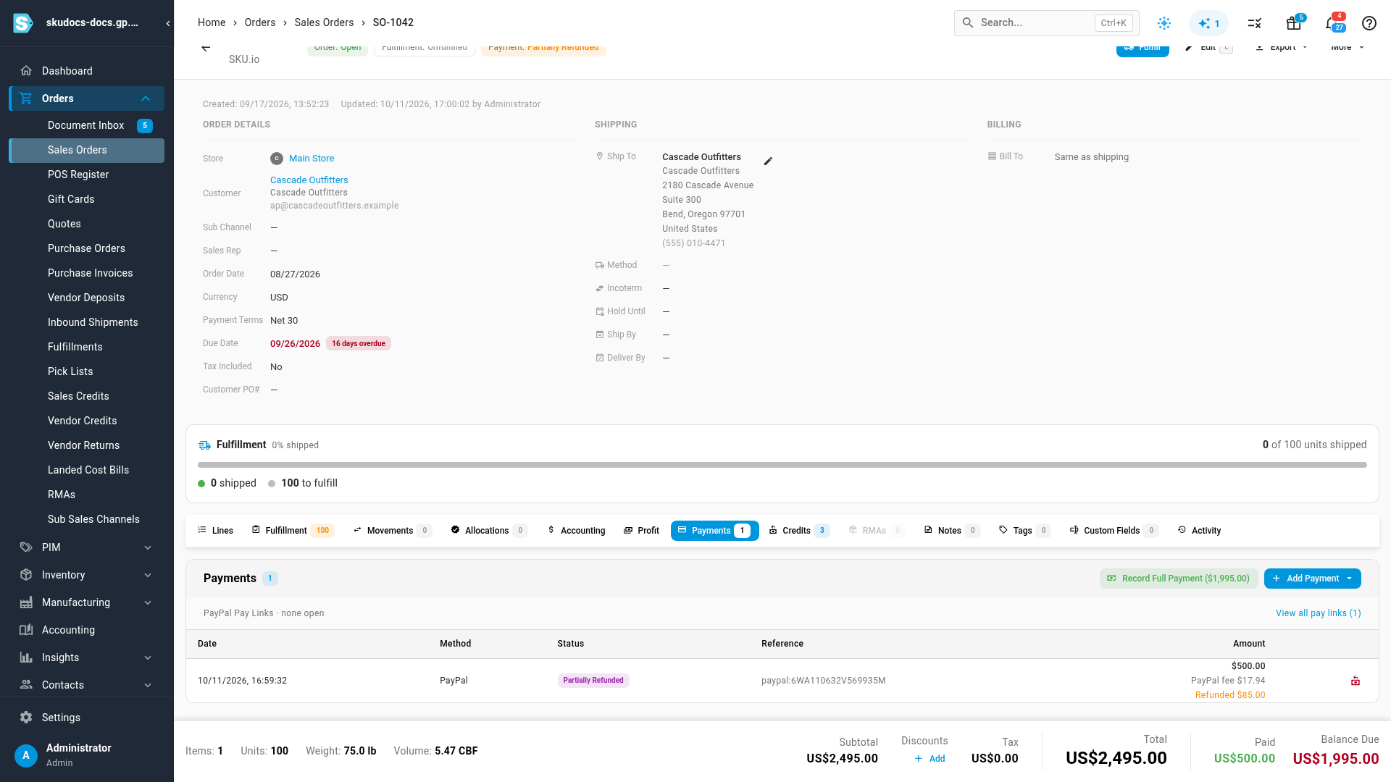Click the theme sun-burst icon in header
This screenshot has height=782, width=1391.
[1164, 23]
